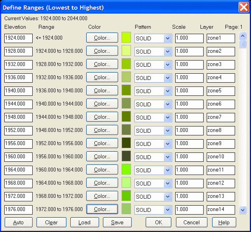Open the Help button
Viewport: 251px width, 232px height.
coord(224,222)
